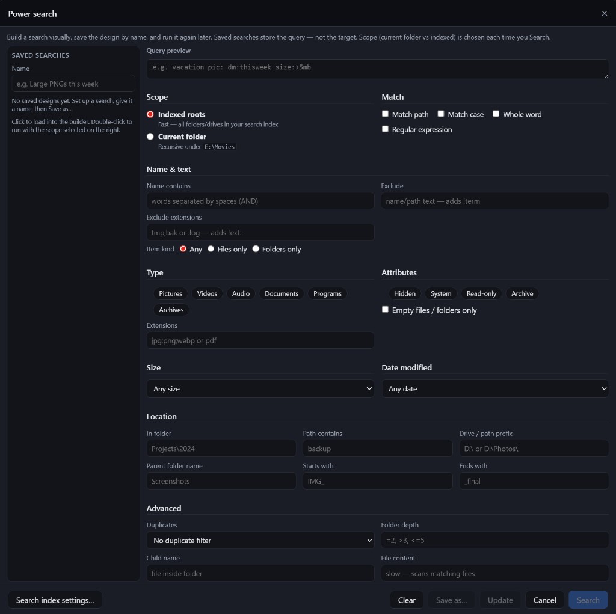Image resolution: width=616 pixels, height=614 pixels.
Task: Click the Ends with field
Action: [x=534, y=481]
